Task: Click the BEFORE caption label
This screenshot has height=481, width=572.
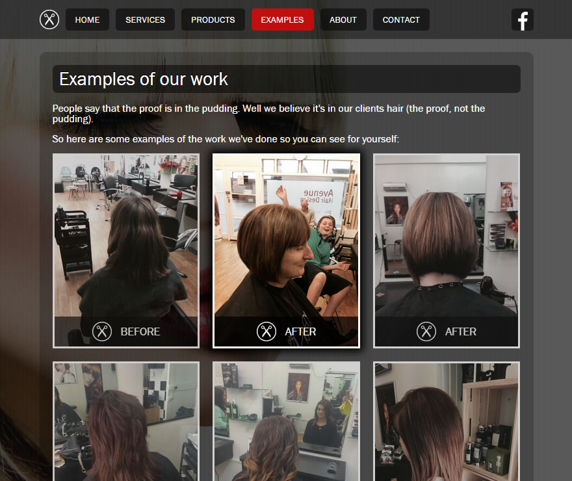Action: pos(140,331)
